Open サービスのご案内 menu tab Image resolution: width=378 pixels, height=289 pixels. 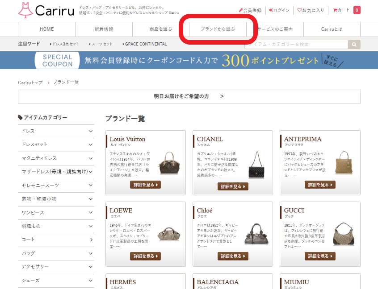(x=275, y=29)
